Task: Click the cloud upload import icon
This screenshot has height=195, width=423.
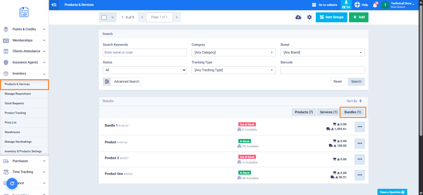Action: tap(298, 17)
